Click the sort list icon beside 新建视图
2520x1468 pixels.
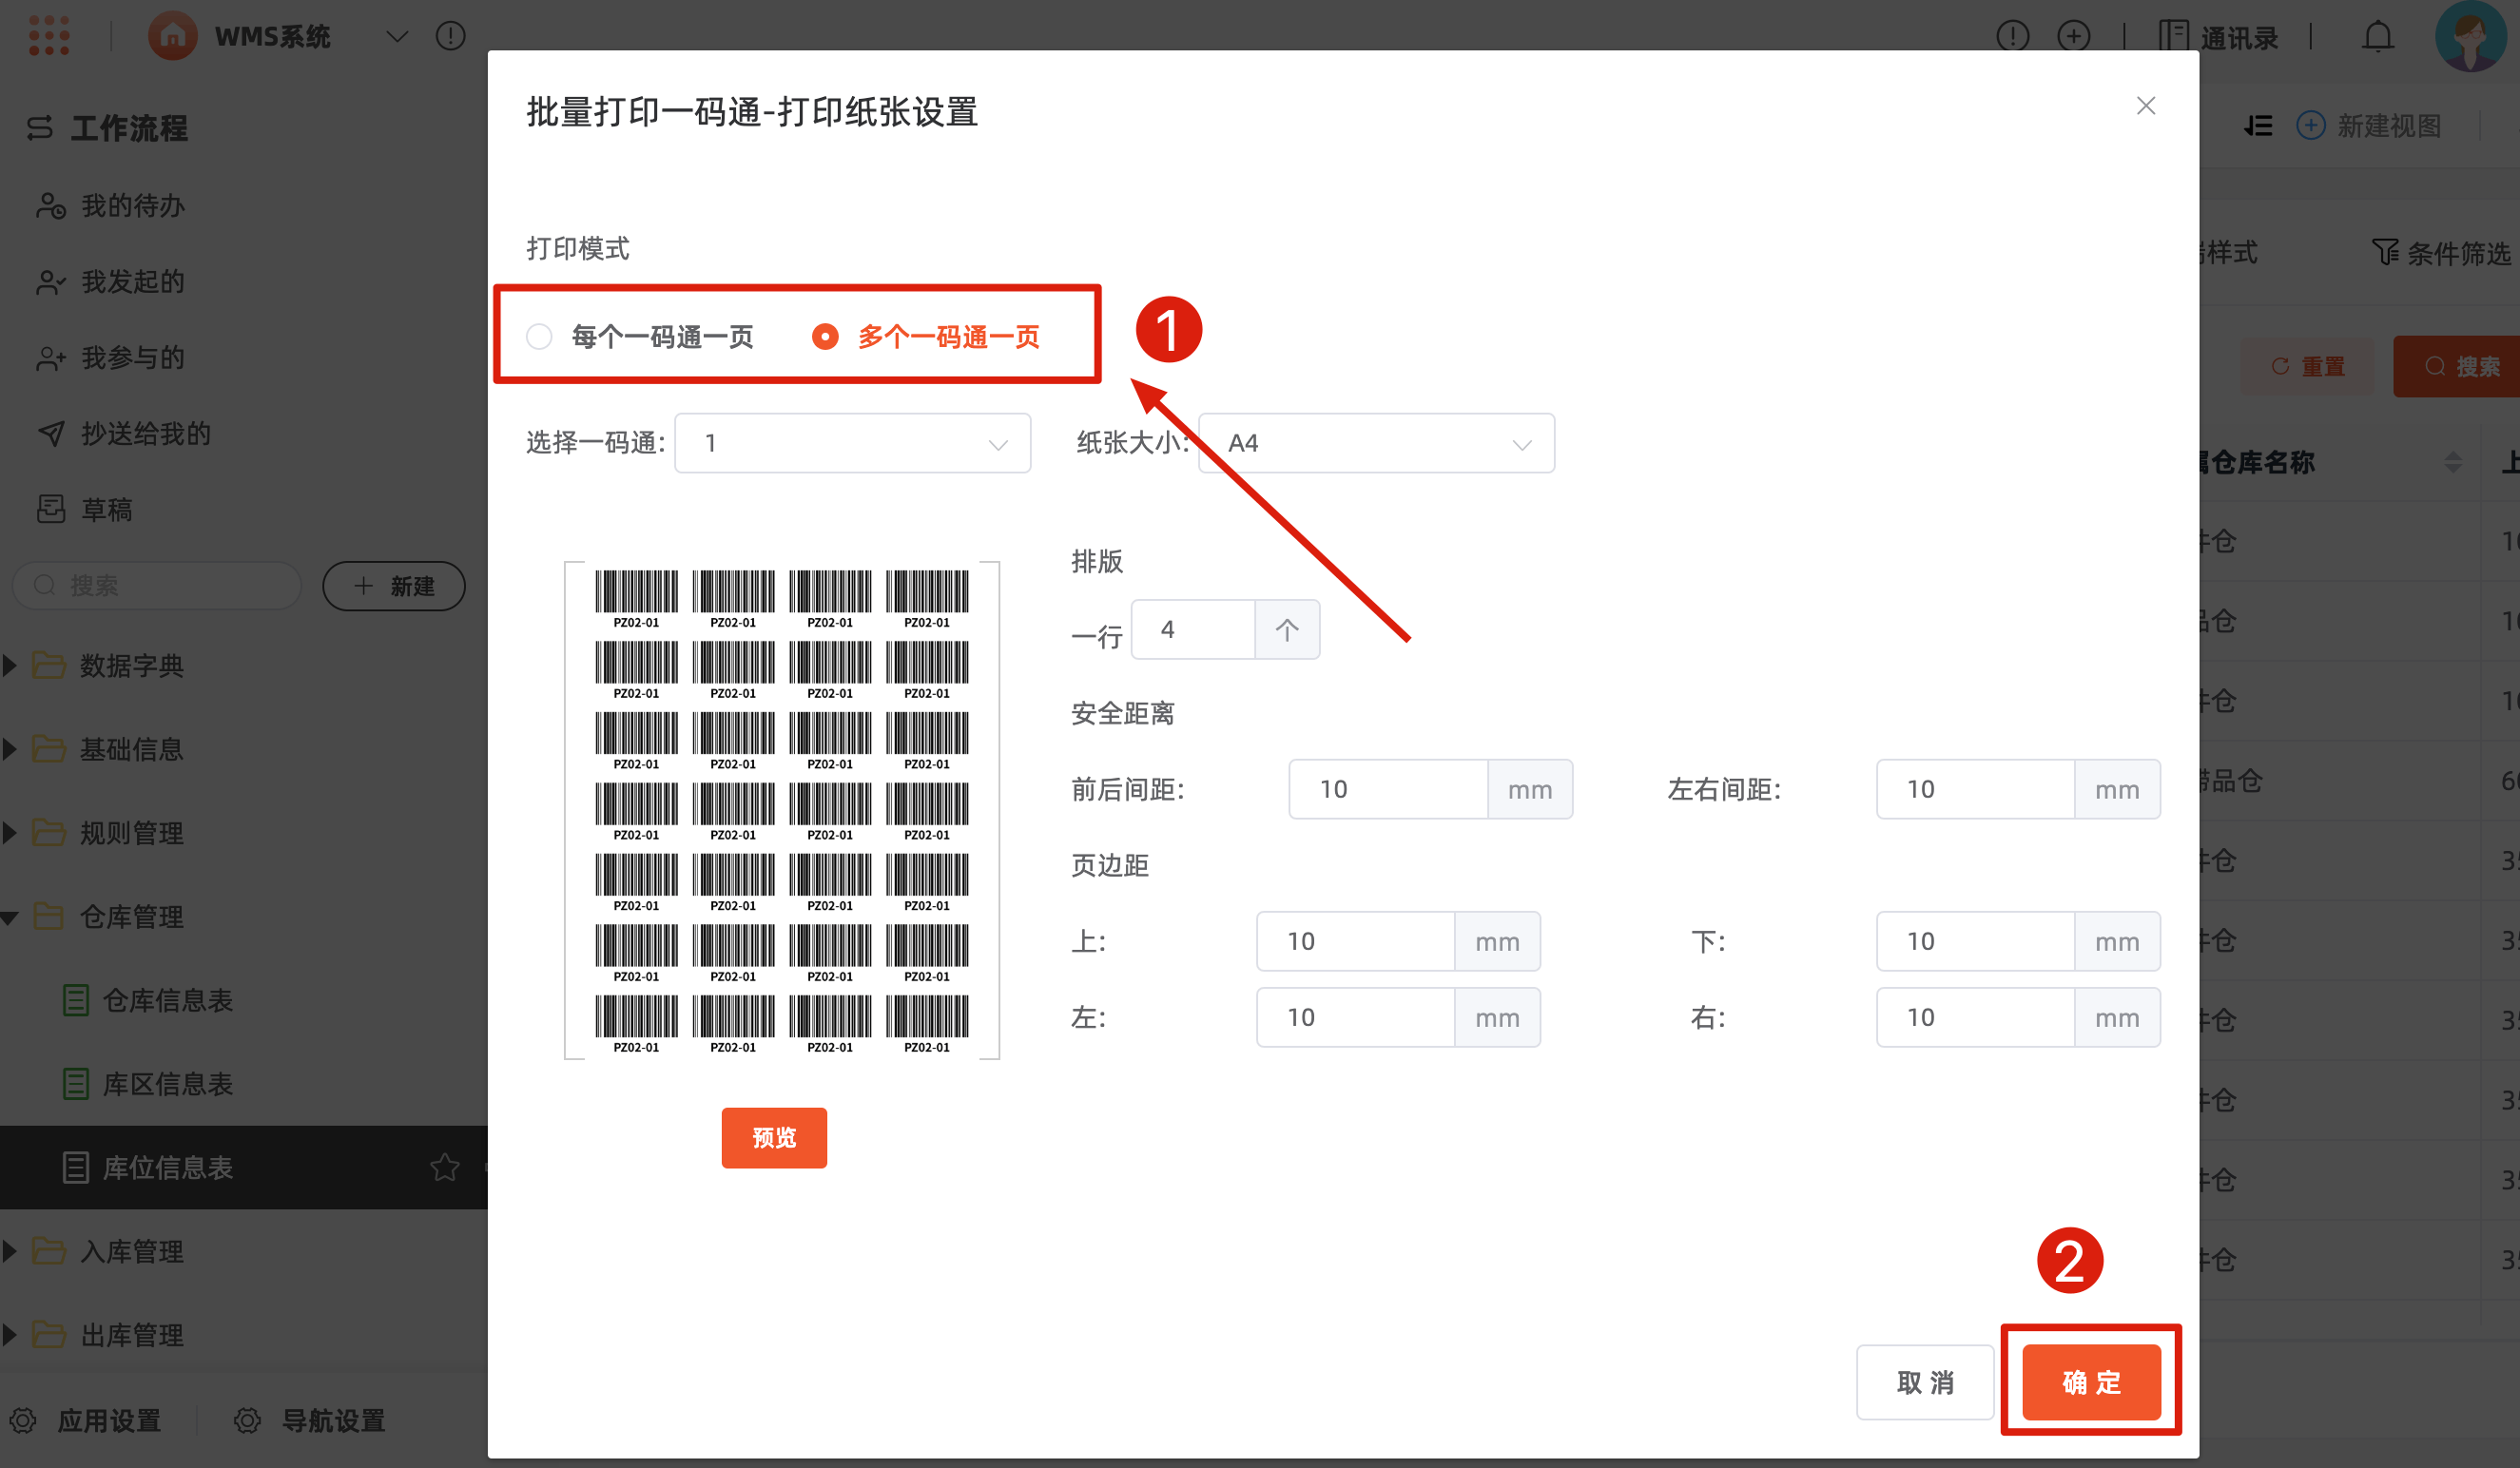(2258, 126)
